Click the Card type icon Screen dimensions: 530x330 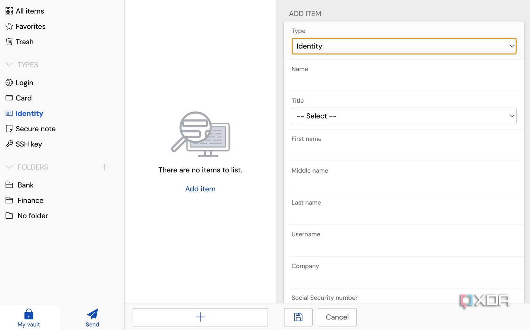point(9,98)
